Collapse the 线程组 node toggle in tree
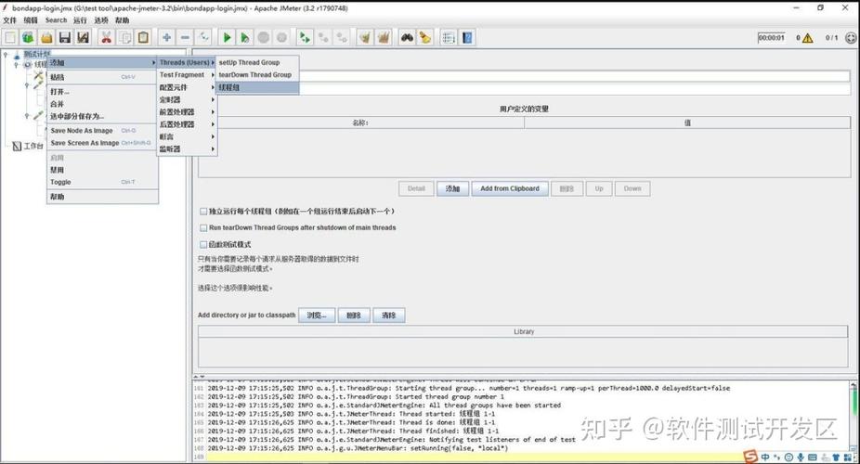860x464 pixels. pos(16,65)
